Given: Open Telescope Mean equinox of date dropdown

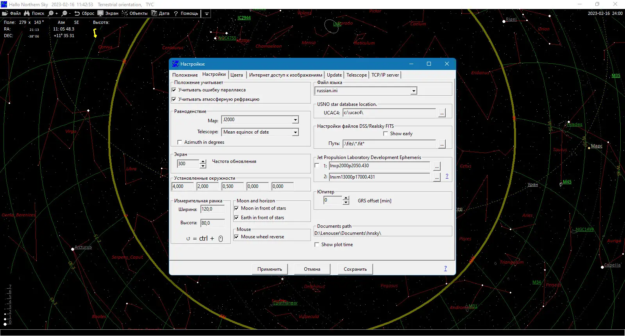Looking at the screenshot, I should pos(295,132).
